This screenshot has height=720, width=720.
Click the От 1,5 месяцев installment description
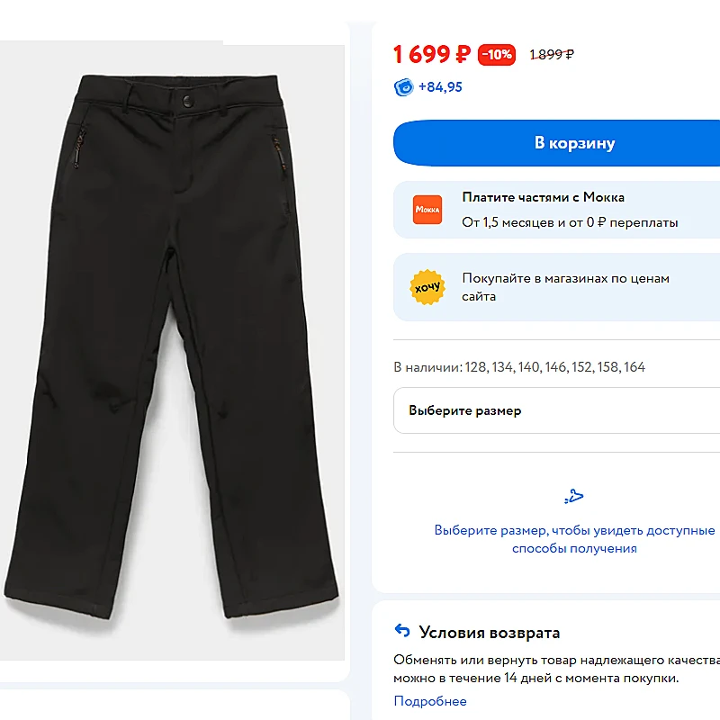pyautogui.click(x=570, y=222)
